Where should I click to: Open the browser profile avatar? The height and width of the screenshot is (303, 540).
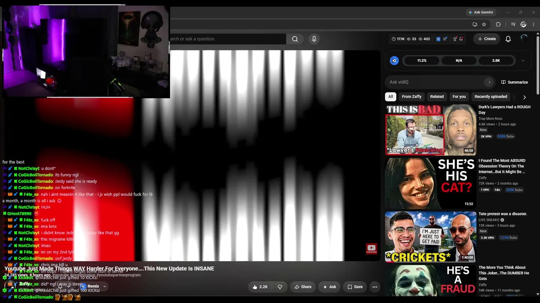[524, 24]
